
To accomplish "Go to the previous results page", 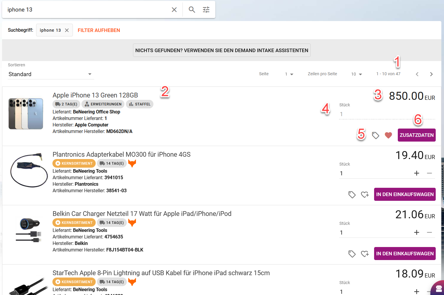I will point(417,74).
